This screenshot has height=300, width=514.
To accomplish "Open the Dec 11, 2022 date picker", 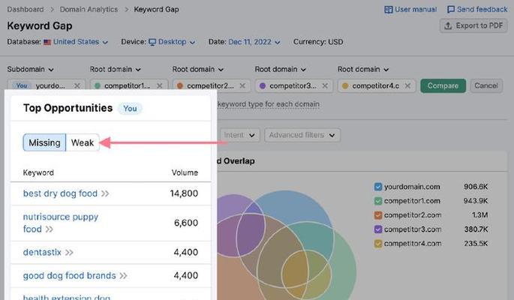I will [254, 42].
